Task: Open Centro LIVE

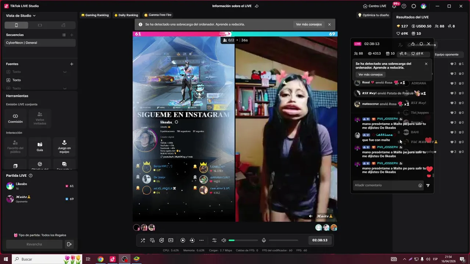Action: pyautogui.click(x=375, y=6)
